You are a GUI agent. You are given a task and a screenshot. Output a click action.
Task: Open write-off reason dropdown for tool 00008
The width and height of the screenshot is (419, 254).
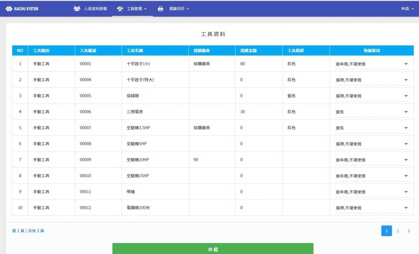(x=372, y=144)
